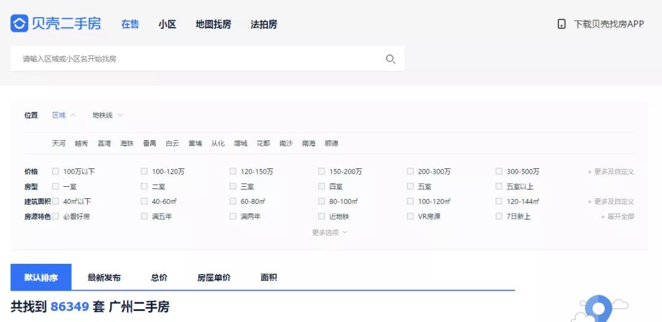
Task: Click the search magnifier icon
Action: point(390,59)
